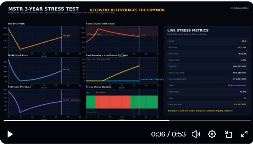Play the video
The width and height of the screenshot is (253, 144).
[10, 134]
